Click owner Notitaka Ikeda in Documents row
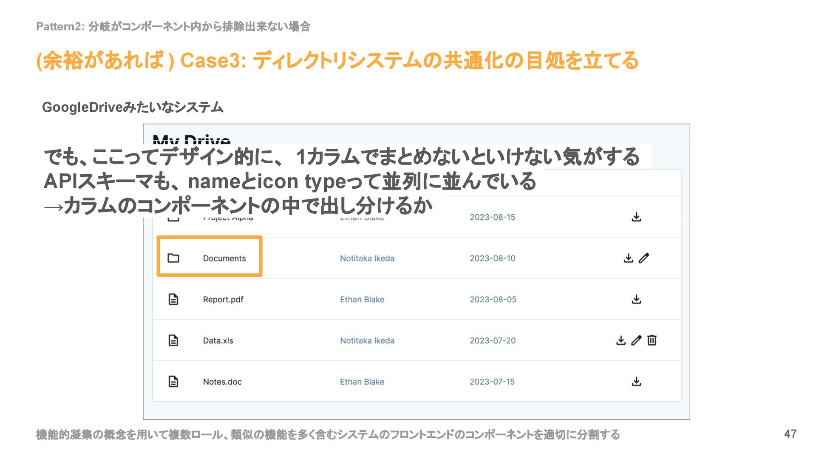816x459 pixels. pyautogui.click(x=367, y=258)
